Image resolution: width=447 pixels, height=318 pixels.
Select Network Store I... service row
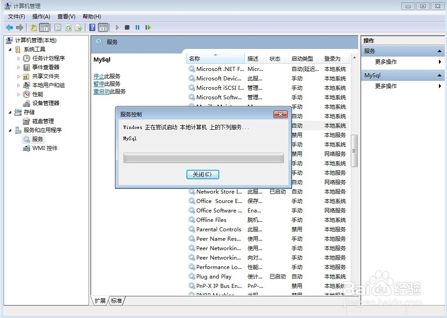[x=268, y=192]
